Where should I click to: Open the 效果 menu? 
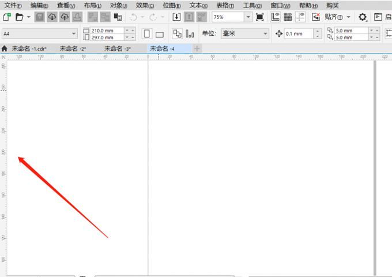(145, 5)
